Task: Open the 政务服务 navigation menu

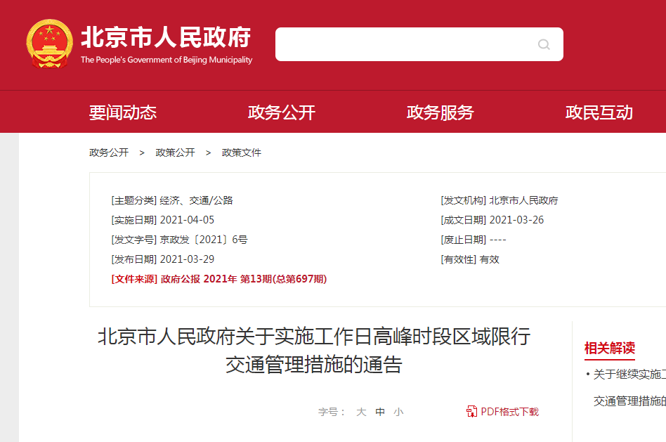Action: 440,112
